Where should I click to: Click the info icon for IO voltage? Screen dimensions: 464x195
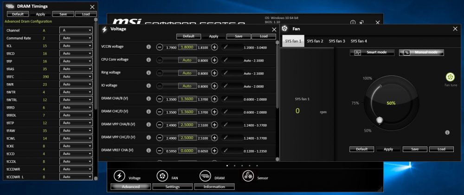(x=149, y=86)
